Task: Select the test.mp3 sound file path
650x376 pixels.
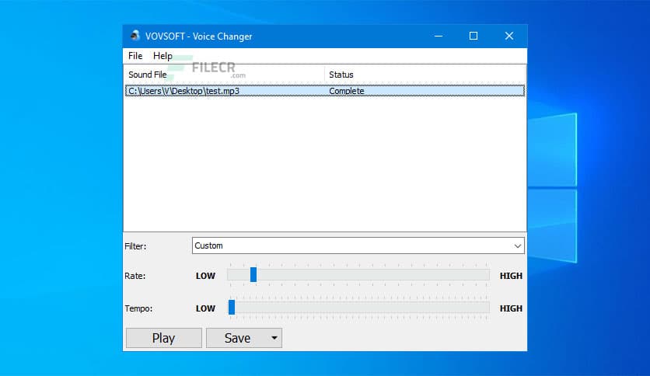Action: tap(183, 91)
